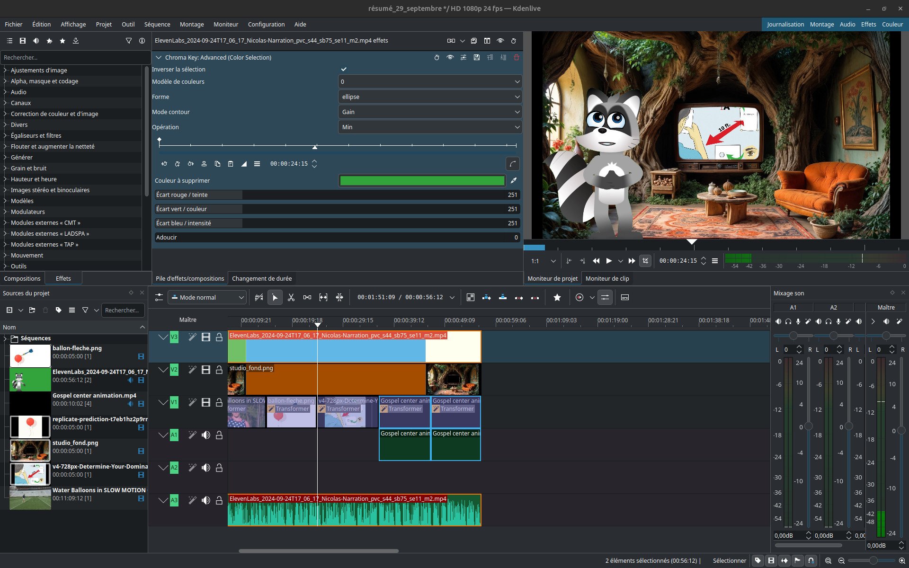This screenshot has width=909, height=568.
Task: Expand the Mode normal combo box
Action: [x=207, y=297]
